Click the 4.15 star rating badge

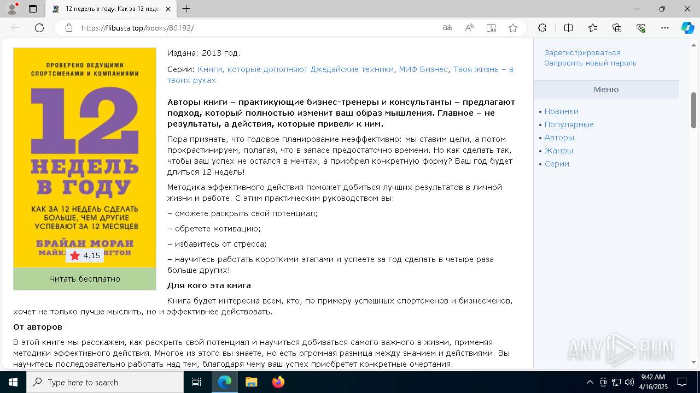click(85, 255)
